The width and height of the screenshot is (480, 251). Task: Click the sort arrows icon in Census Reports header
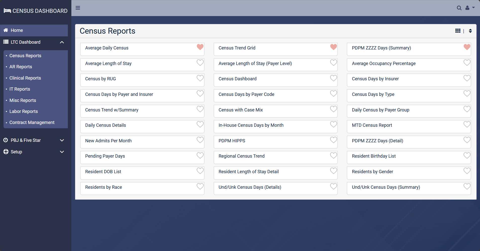pyautogui.click(x=470, y=31)
